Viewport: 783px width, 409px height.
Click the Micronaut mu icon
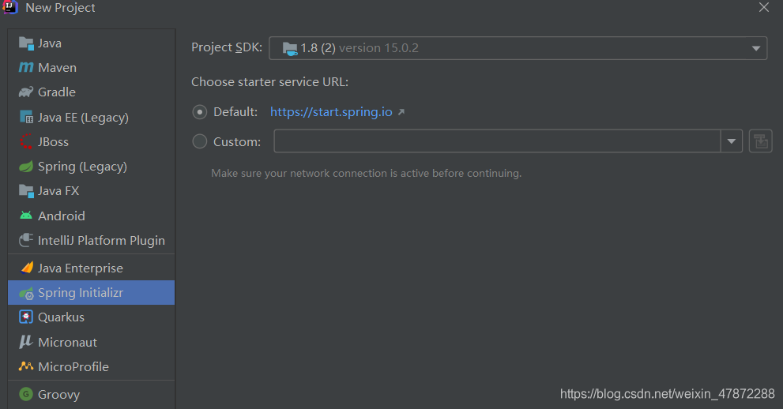[x=25, y=342]
